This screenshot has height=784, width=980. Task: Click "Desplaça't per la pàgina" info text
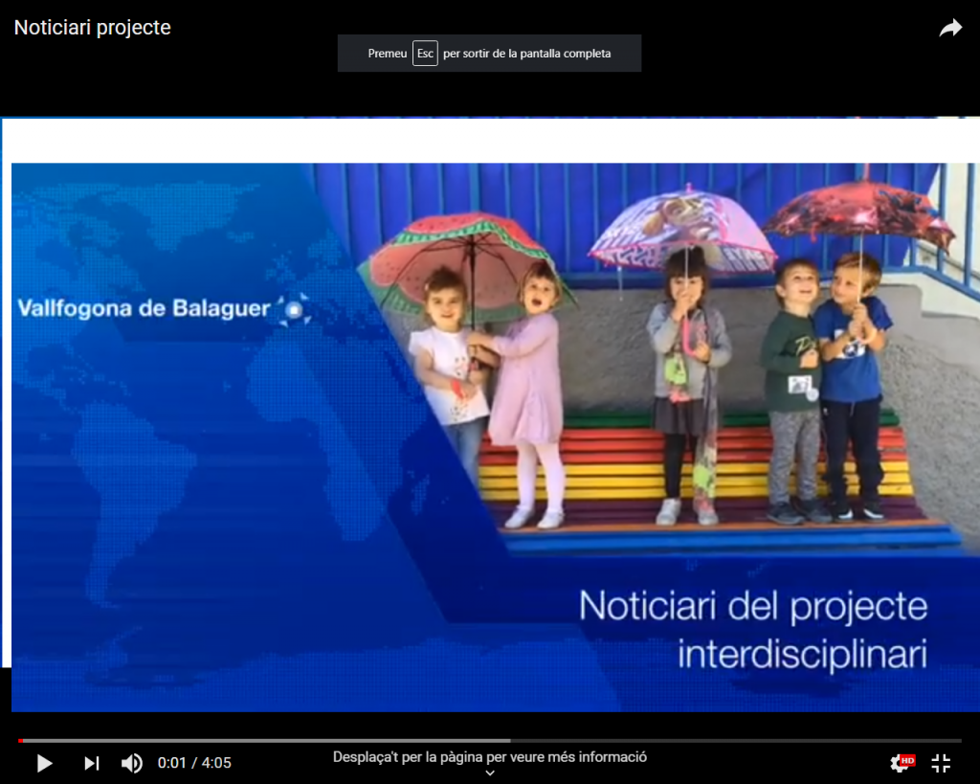(x=490, y=756)
